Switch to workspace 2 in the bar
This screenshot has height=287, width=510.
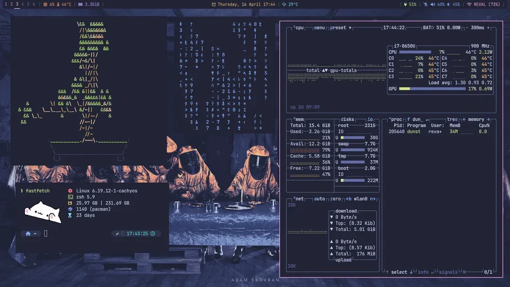tap(11, 4)
